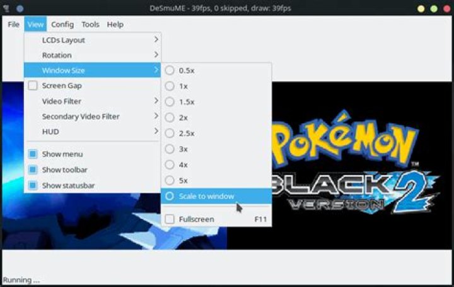Click the red close window button
The image size is (454, 287).
(447, 8)
